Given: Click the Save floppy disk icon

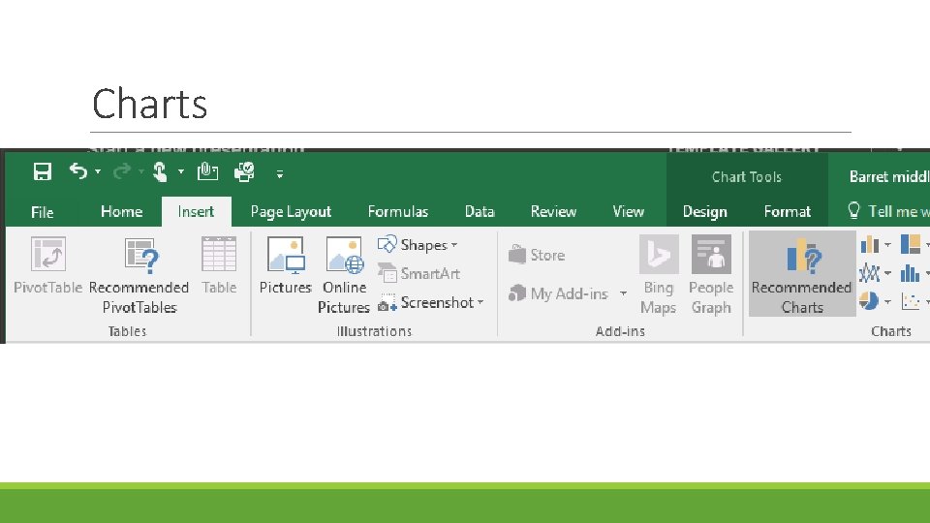Looking at the screenshot, I should coord(42,172).
